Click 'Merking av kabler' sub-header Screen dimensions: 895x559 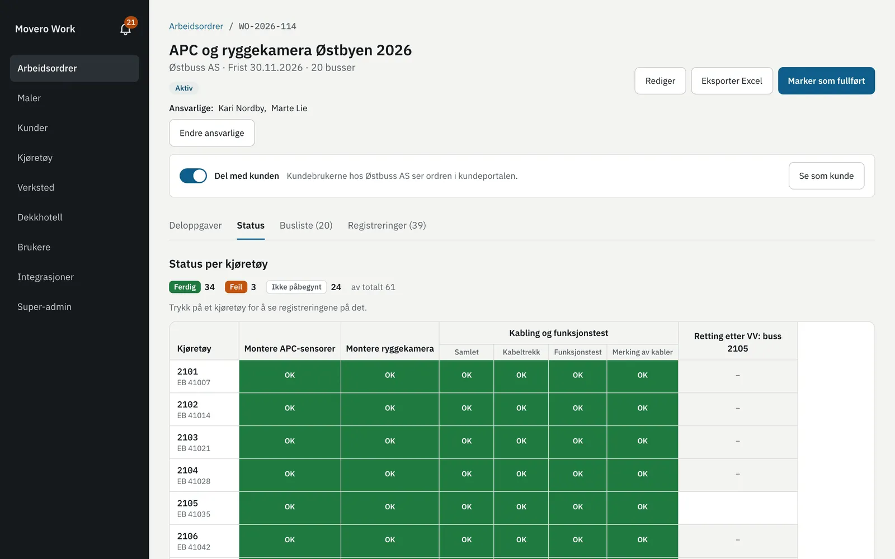coord(642,352)
